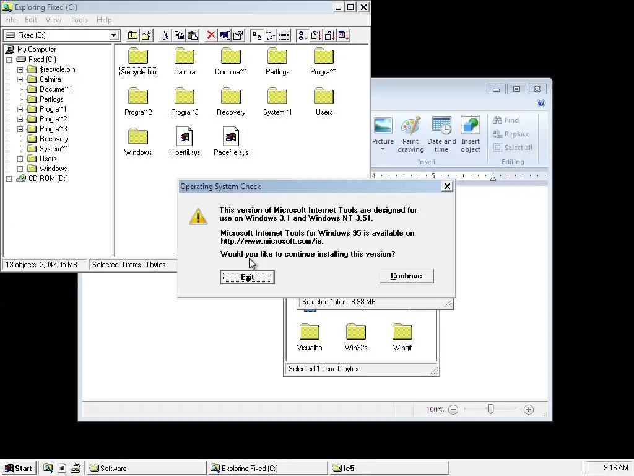Click Find in WordPad Editing group
The image size is (634, 476).
506,120
